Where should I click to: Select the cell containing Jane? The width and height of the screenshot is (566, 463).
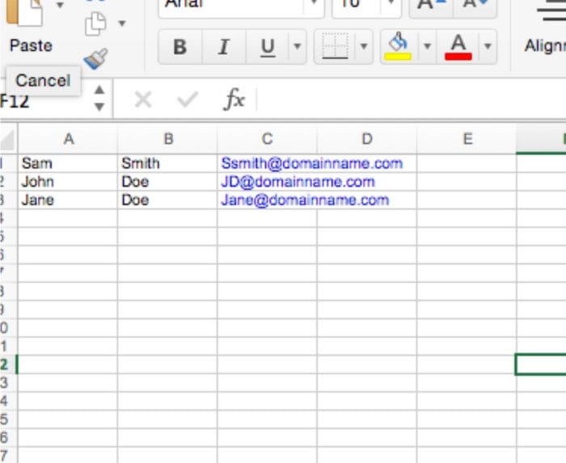point(68,200)
